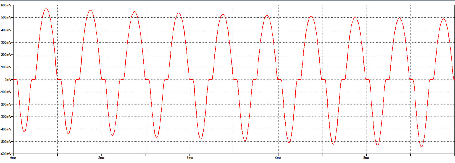Viewport: 455px width, 163px height.
Task: Click the -500mV vertical axis label
Action: point(6,141)
